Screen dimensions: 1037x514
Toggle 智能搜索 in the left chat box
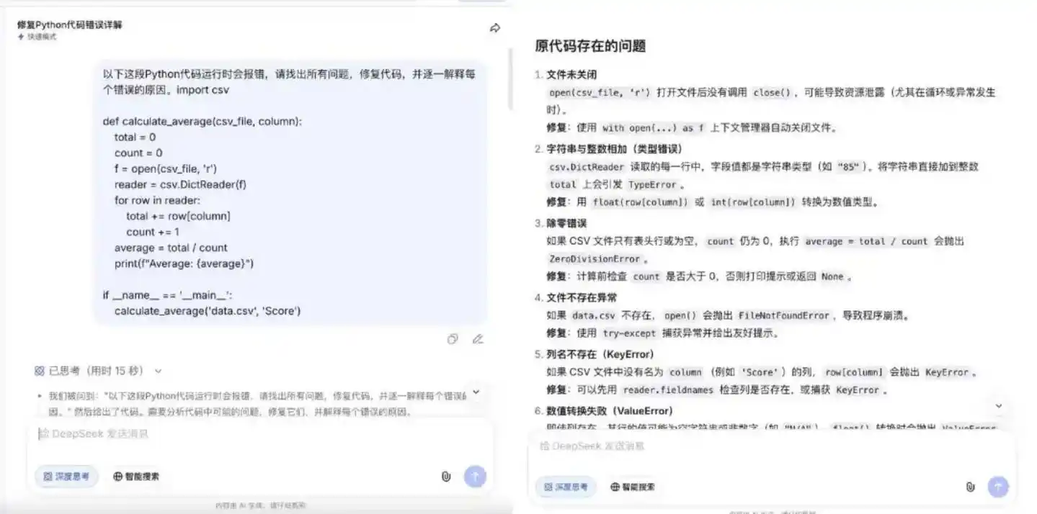[x=136, y=477]
